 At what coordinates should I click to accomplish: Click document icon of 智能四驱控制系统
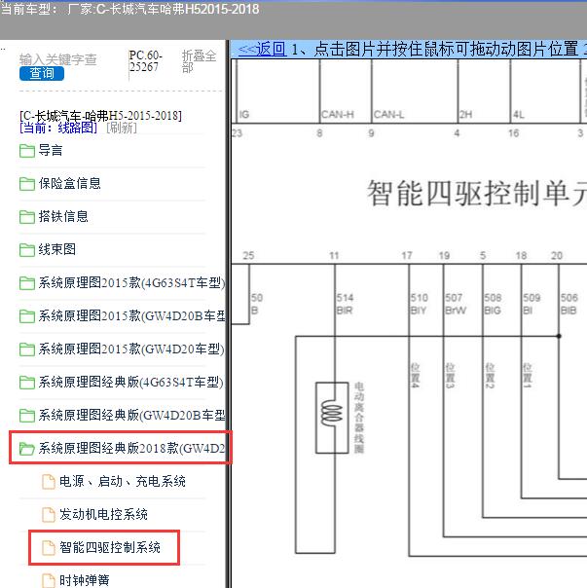coord(49,547)
